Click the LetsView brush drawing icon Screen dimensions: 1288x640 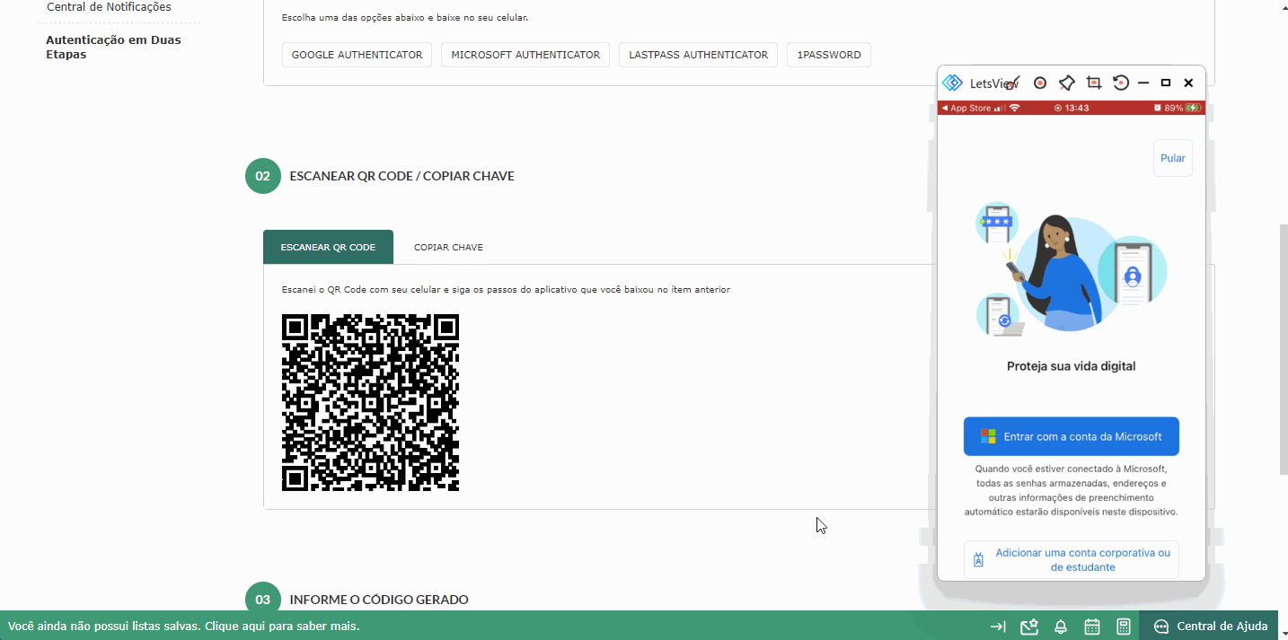[1013, 83]
